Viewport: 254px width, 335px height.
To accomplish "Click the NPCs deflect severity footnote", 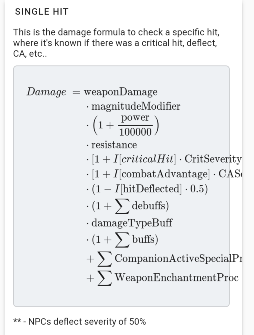I will point(79,322).
